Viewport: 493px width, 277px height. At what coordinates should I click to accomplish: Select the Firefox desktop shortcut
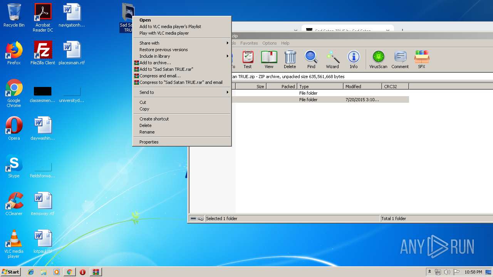tap(14, 53)
